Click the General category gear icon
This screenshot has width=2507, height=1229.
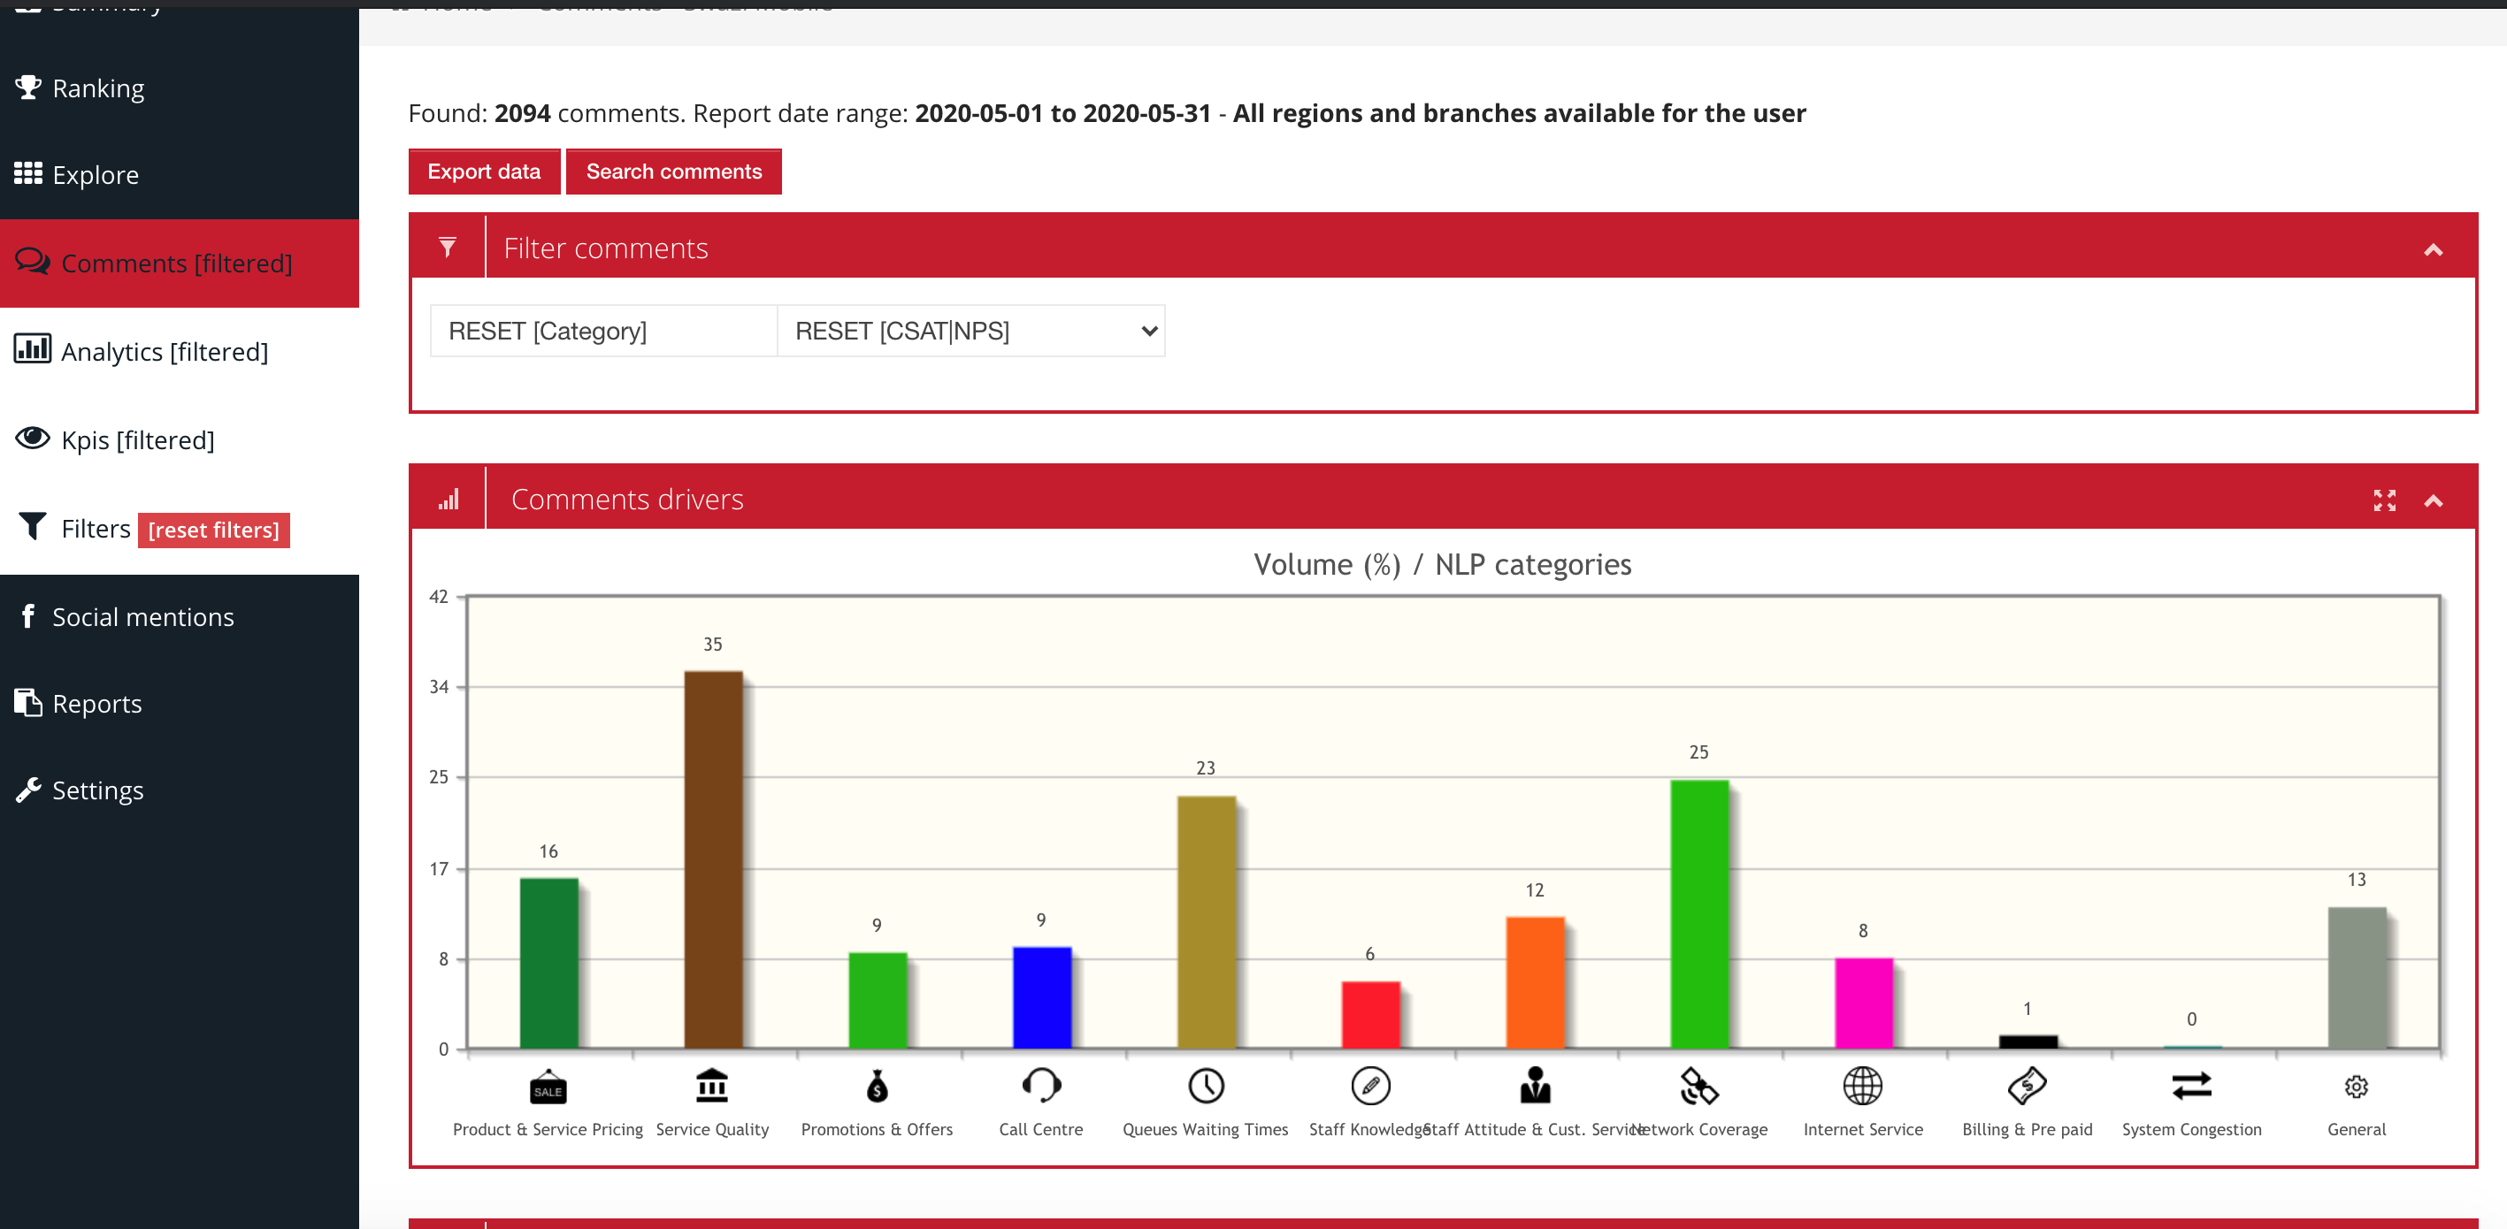pos(2356,1086)
